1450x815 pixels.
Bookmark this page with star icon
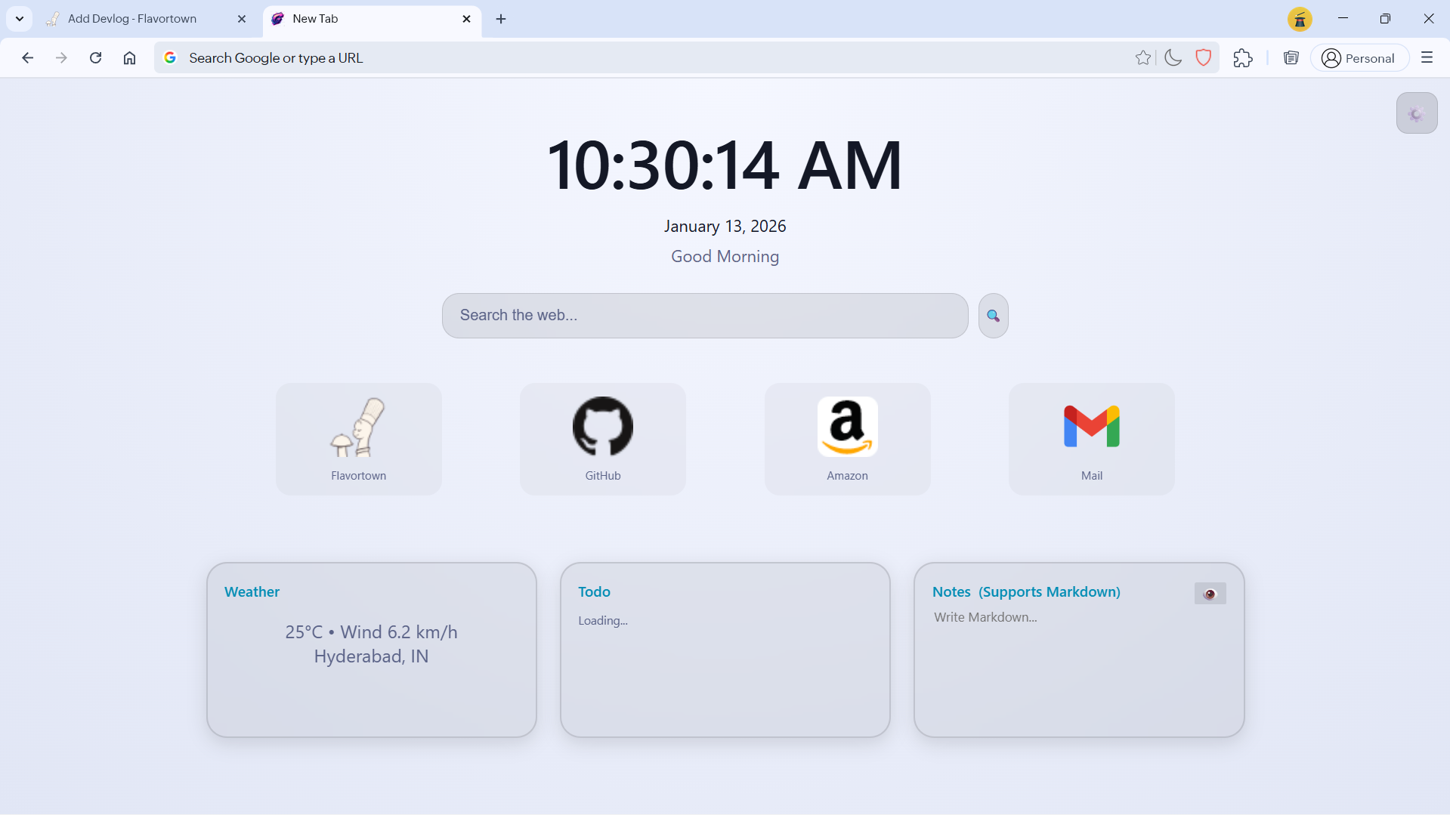click(1142, 58)
